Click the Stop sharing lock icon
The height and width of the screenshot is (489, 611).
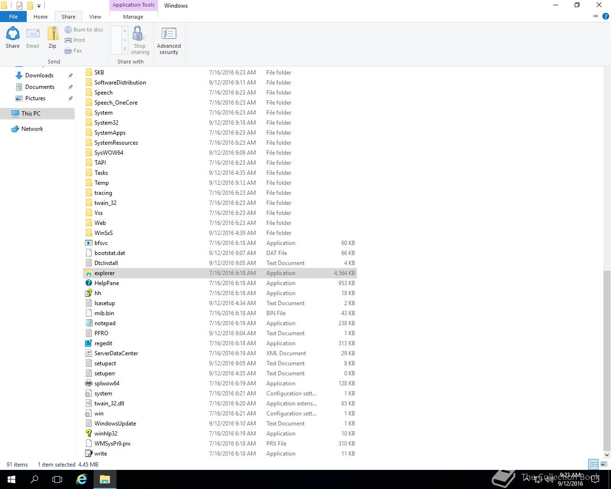(139, 40)
